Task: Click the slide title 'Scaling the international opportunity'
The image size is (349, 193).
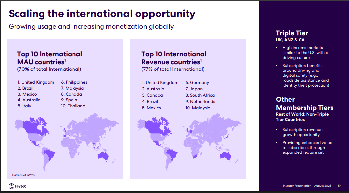Action: (102, 14)
